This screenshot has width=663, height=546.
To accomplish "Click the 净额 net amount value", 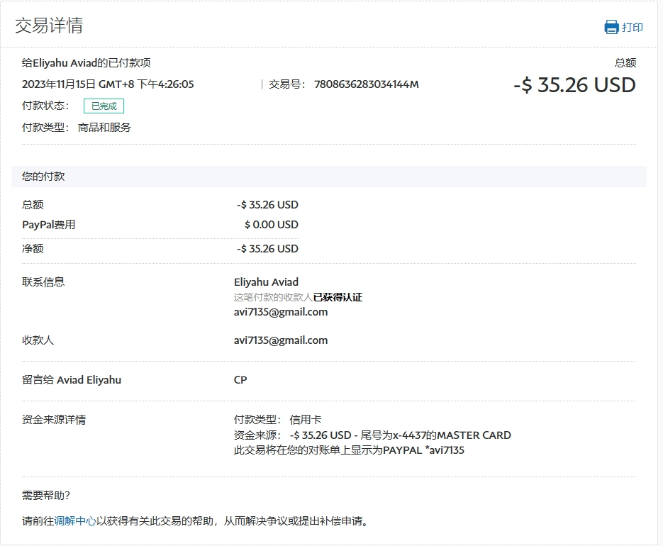I will click(x=267, y=249).
